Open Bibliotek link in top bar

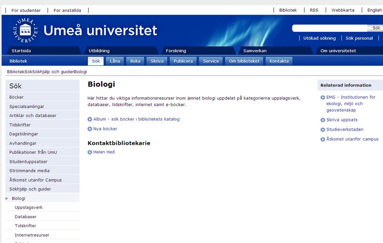[x=288, y=10]
